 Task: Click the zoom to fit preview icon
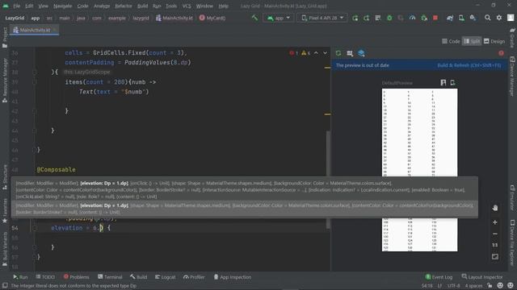coord(495,256)
